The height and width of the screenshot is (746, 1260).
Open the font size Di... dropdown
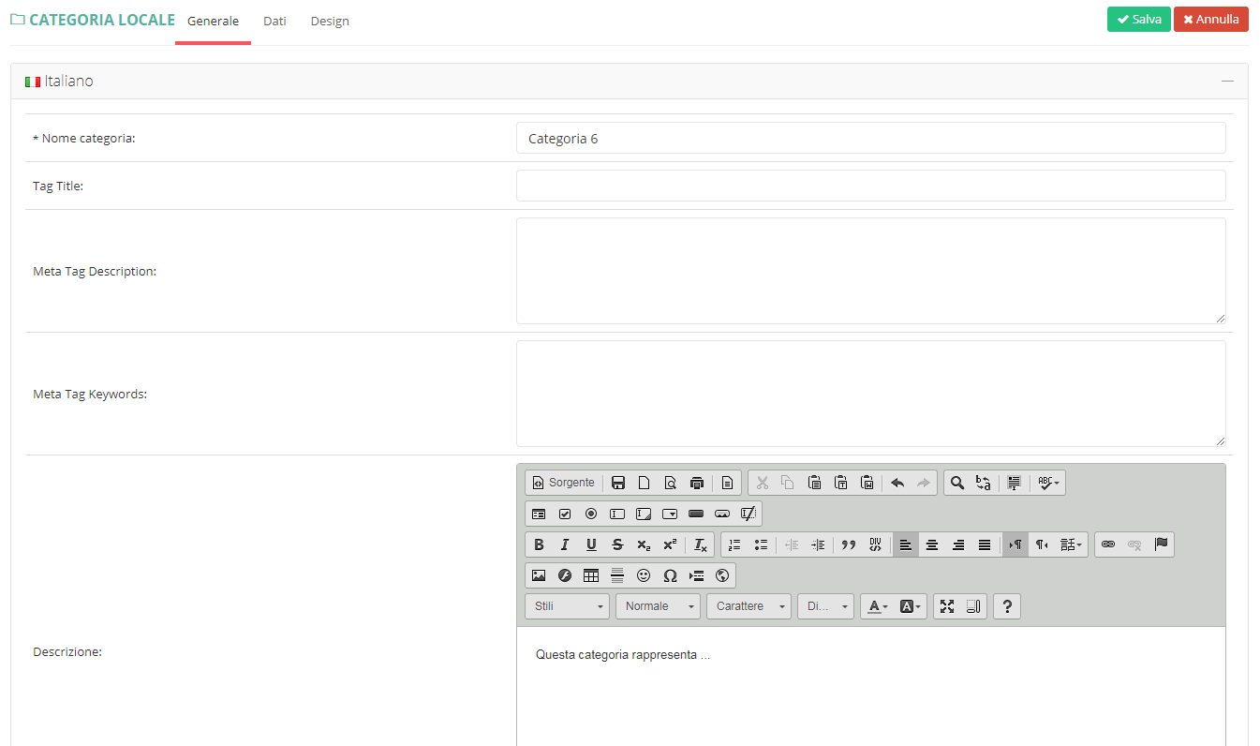pyautogui.click(x=825, y=606)
